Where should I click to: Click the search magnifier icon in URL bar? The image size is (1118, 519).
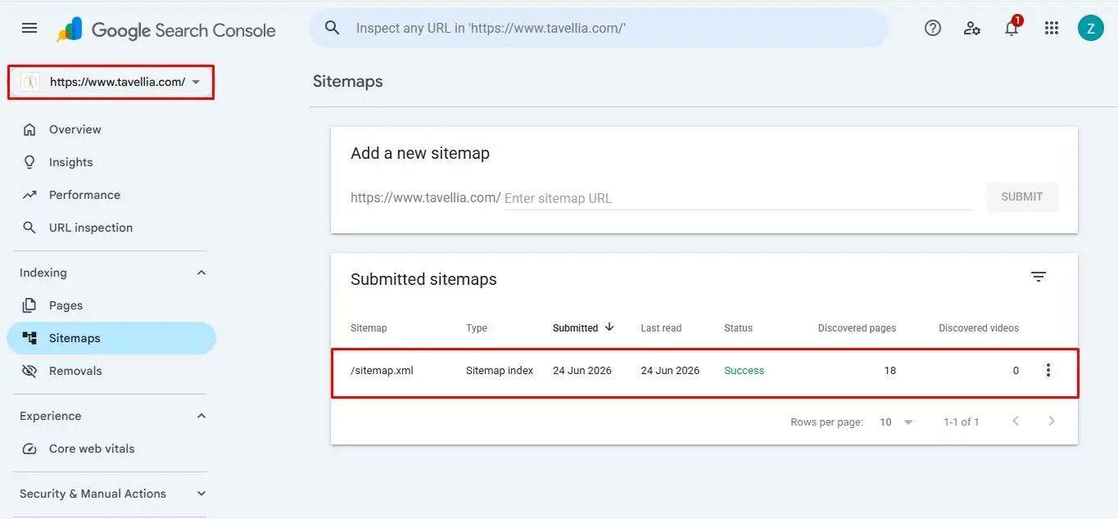tap(332, 28)
